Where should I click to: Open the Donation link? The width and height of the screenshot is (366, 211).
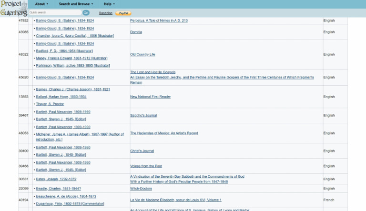point(105,13)
